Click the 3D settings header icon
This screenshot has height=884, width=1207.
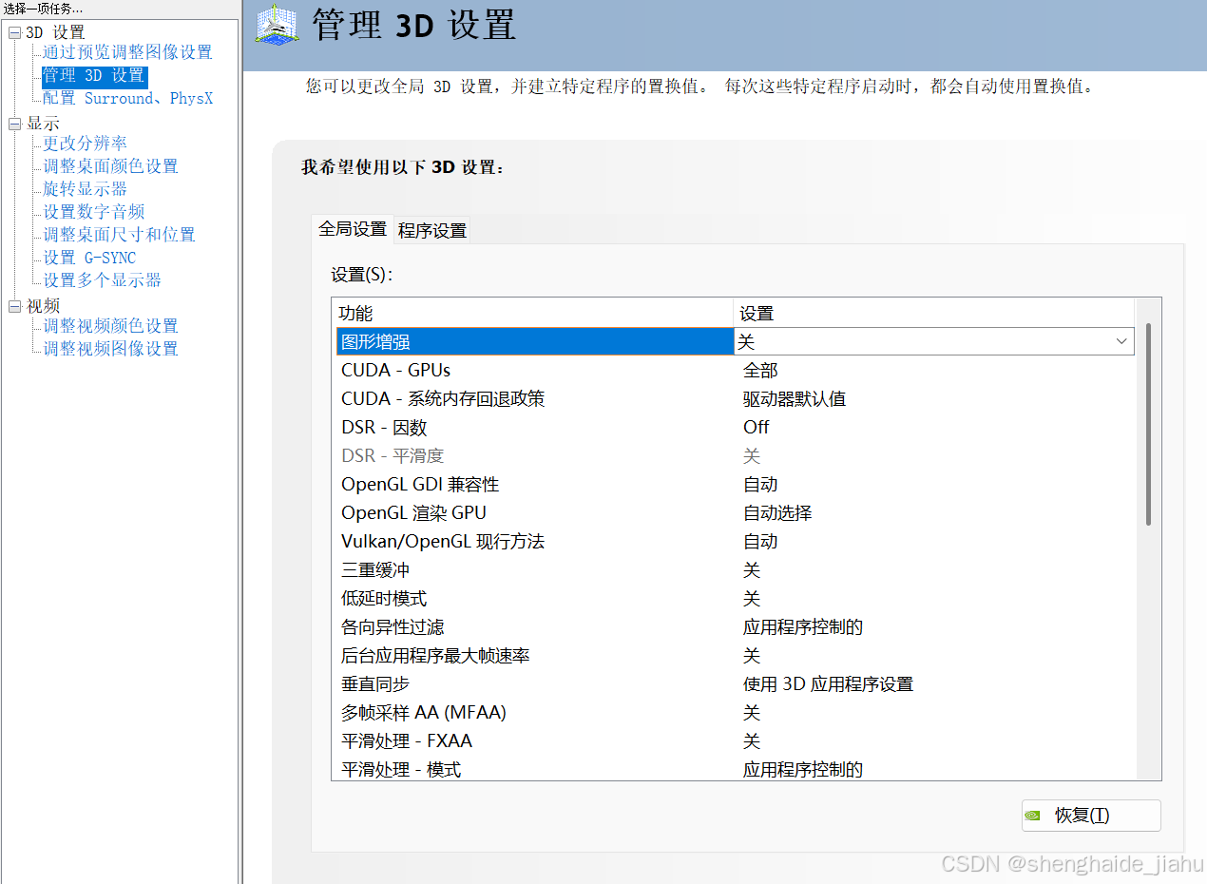pyautogui.click(x=278, y=24)
